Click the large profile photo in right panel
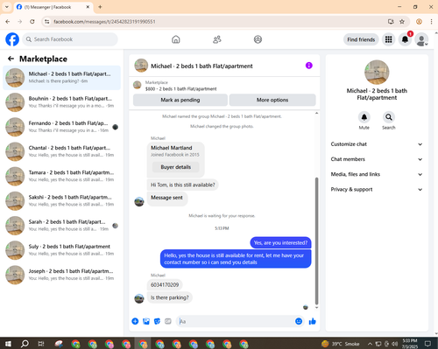 377,73
